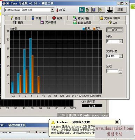The width and height of the screenshot is (135, 140).
Task: Open the 磁盘监视器 disk monitor tab
Action: [83, 22]
